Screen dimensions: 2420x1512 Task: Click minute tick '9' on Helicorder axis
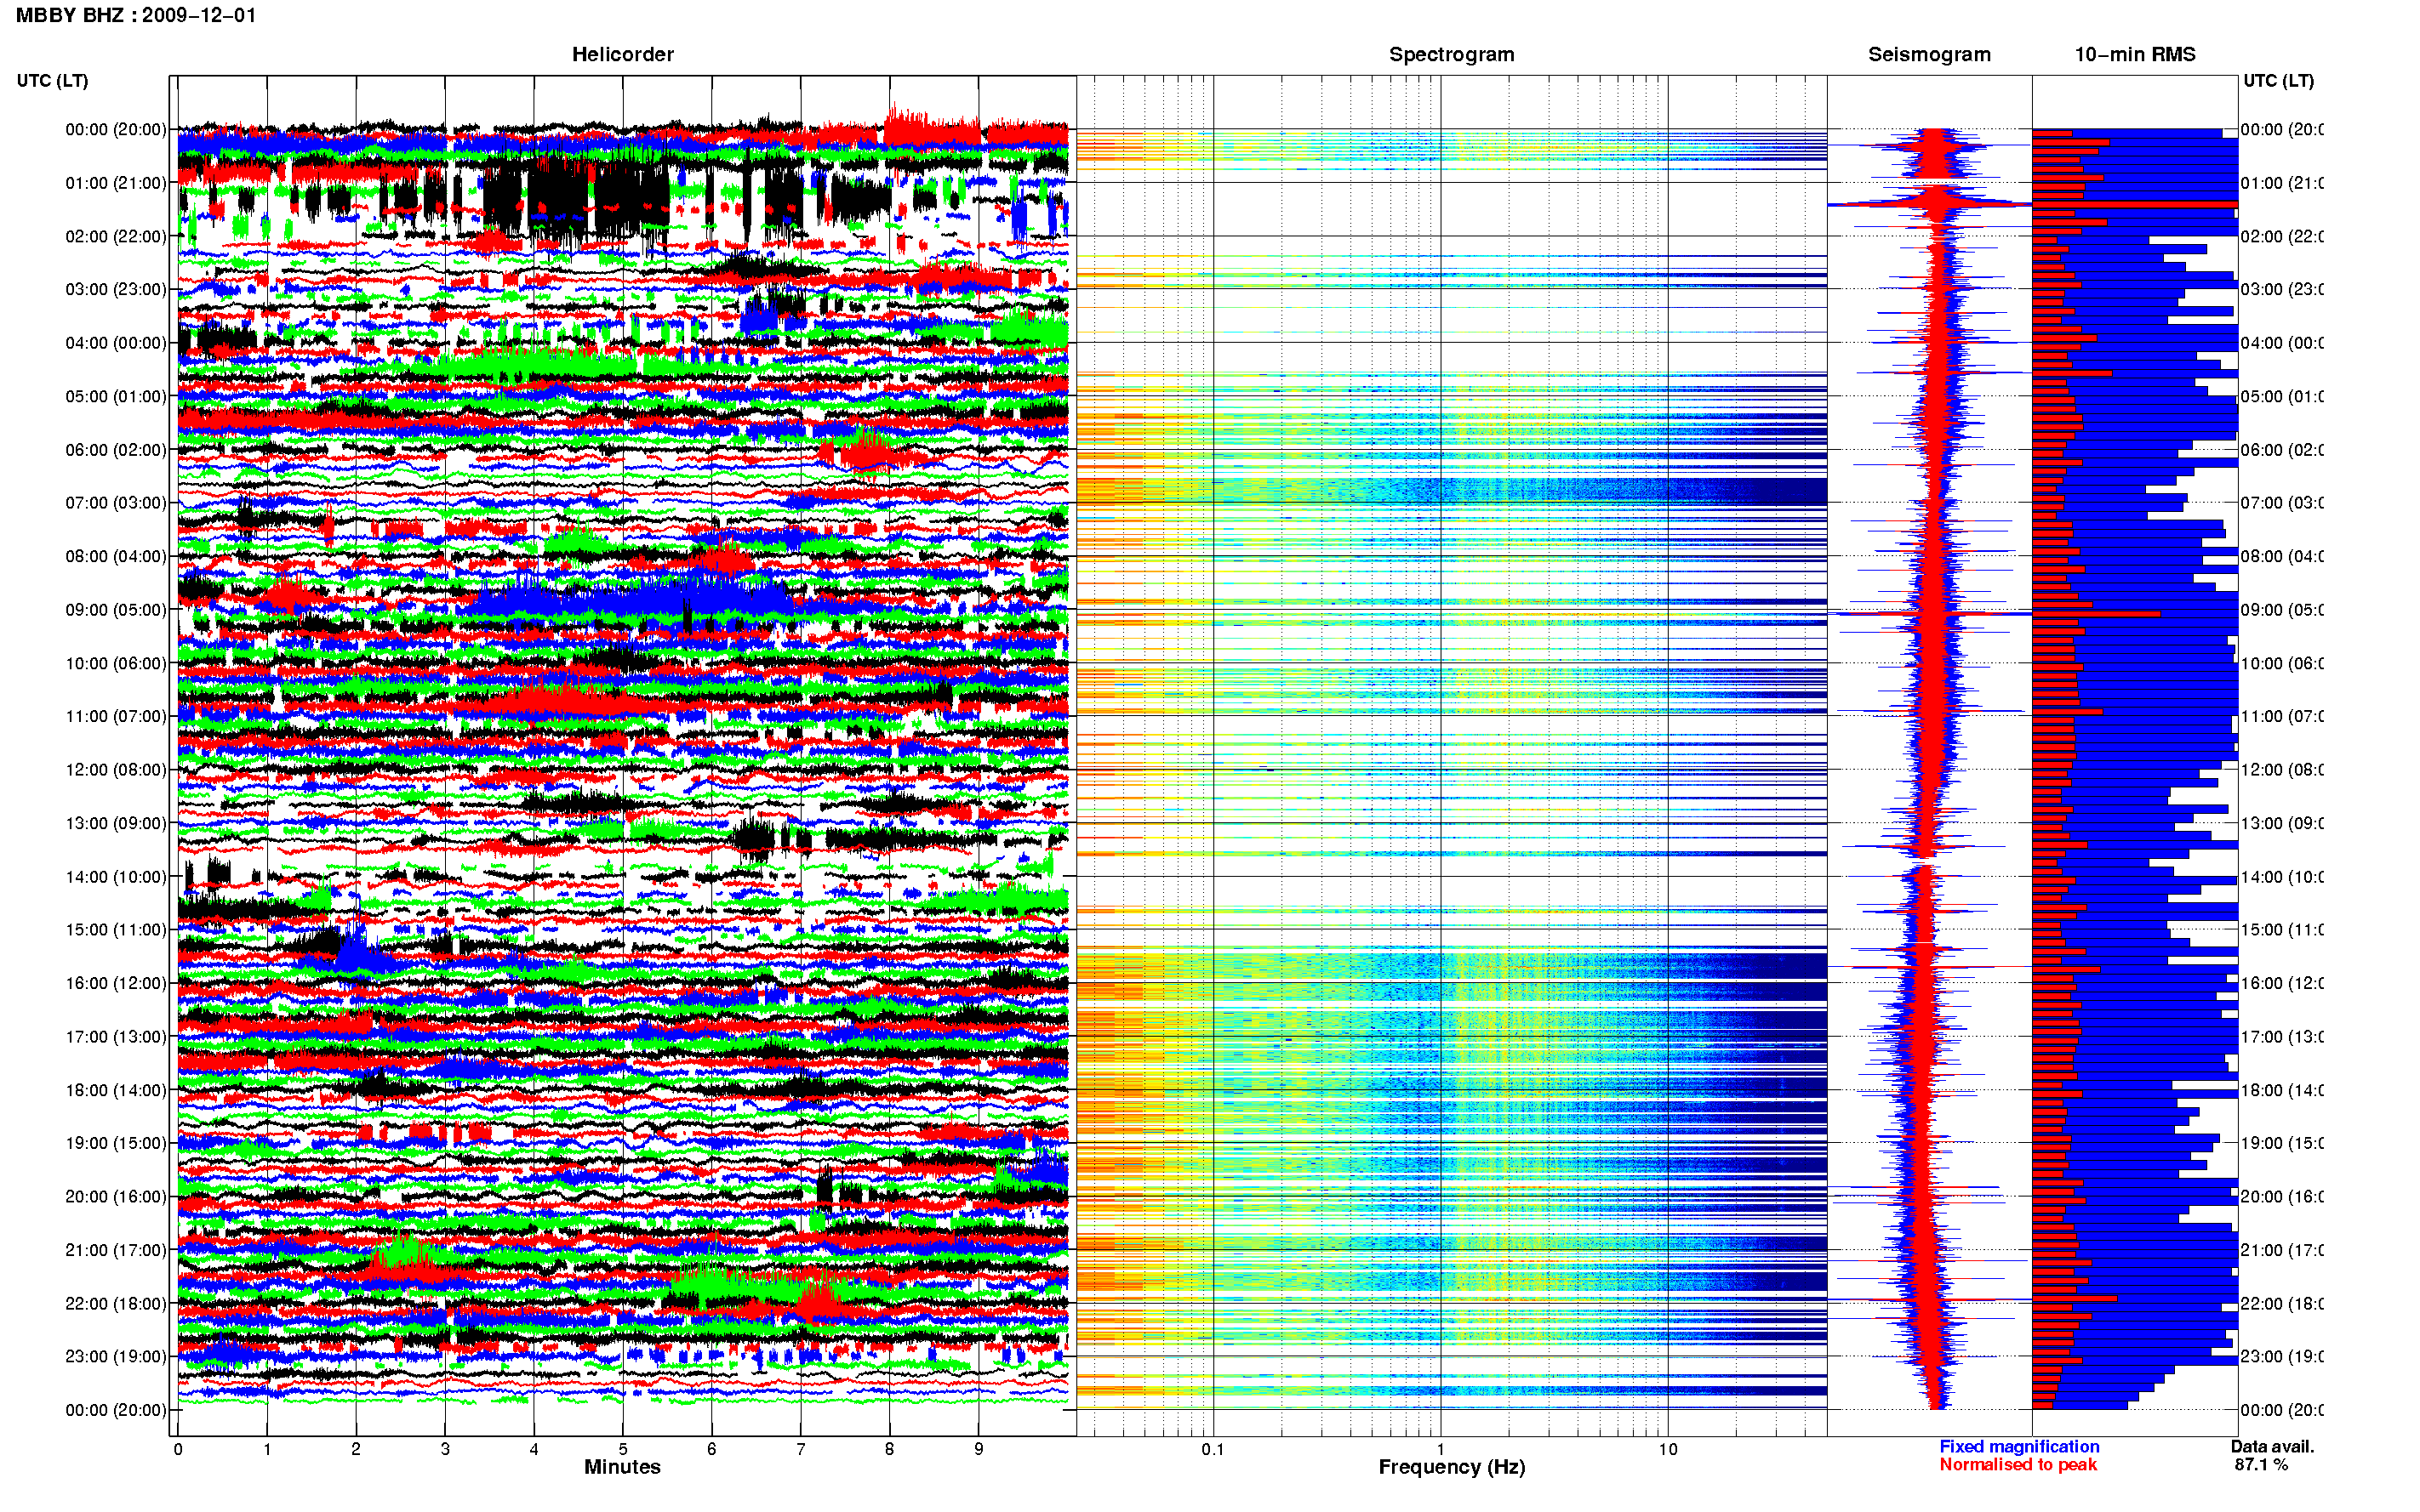point(979,1449)
